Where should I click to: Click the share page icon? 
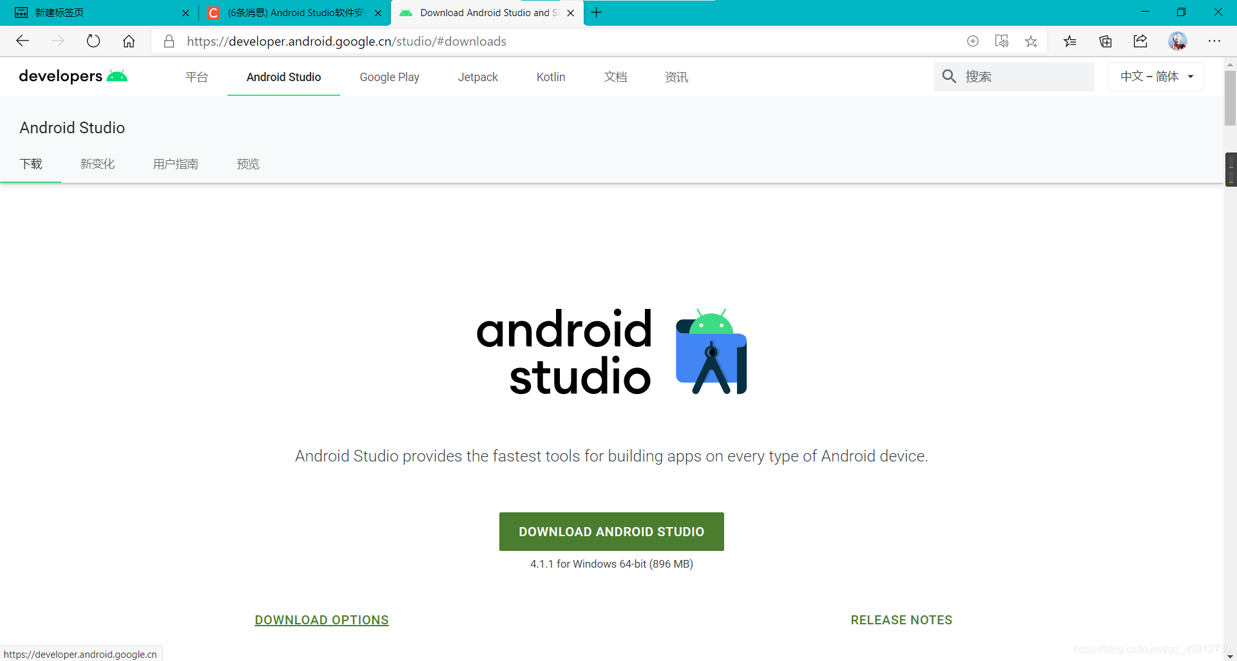coord(1140,41)
